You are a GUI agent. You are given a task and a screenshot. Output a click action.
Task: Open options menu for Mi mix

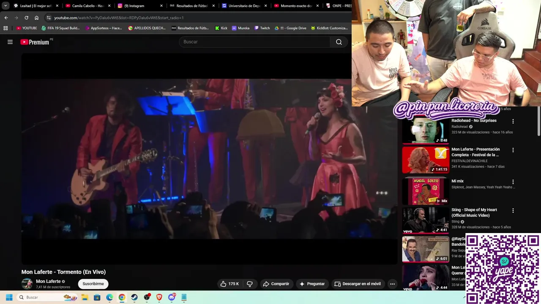[x=513, y=182]
